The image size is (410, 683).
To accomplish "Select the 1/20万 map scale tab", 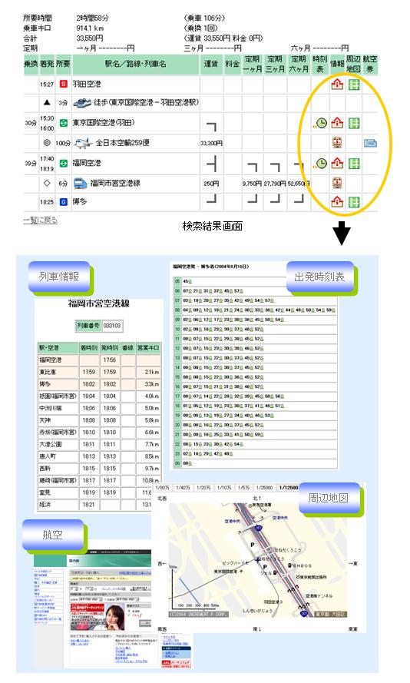I will [203, 488].
